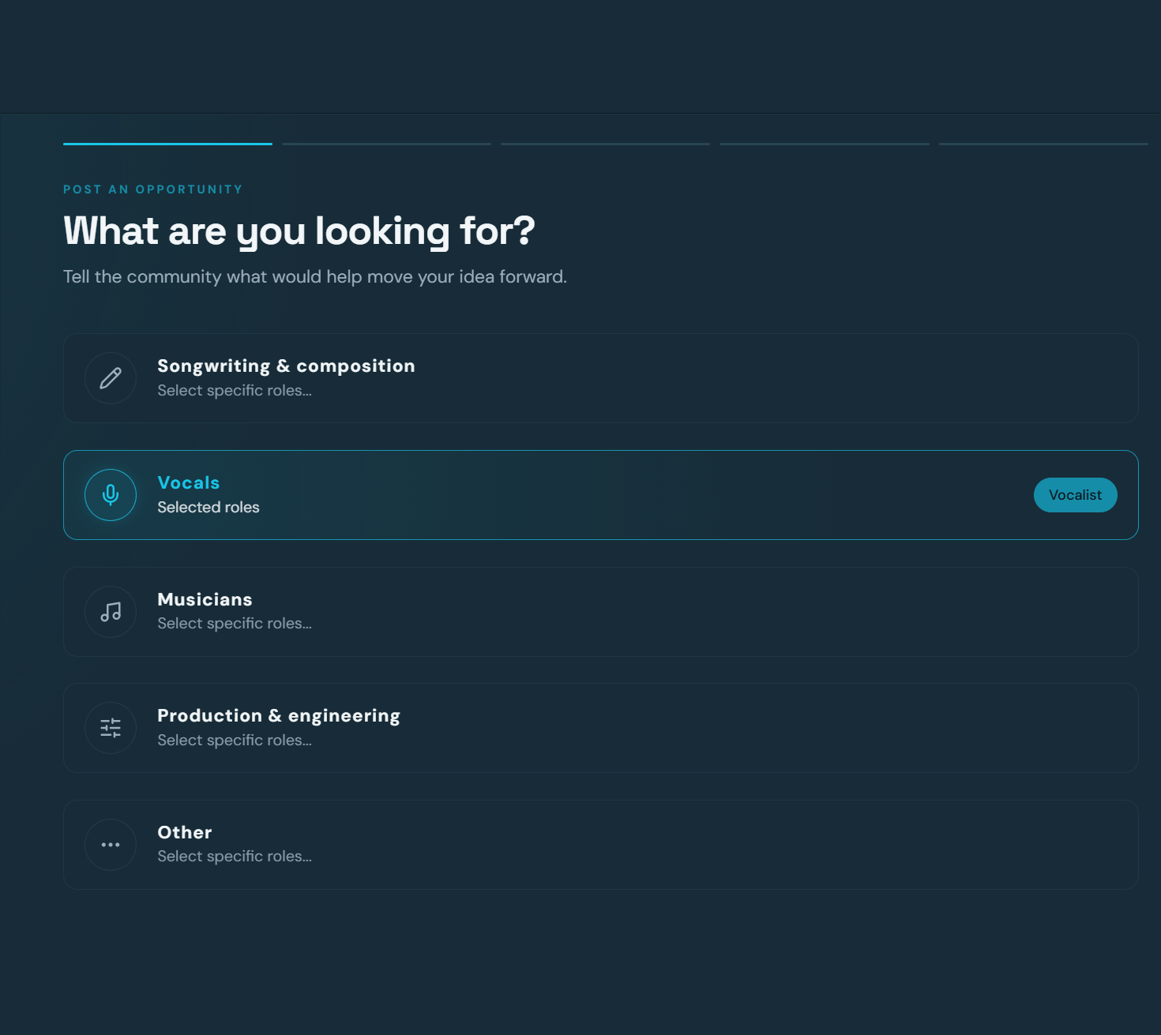Click the mixer sliders icon for Production & engineering

click(x=111, y=728)
